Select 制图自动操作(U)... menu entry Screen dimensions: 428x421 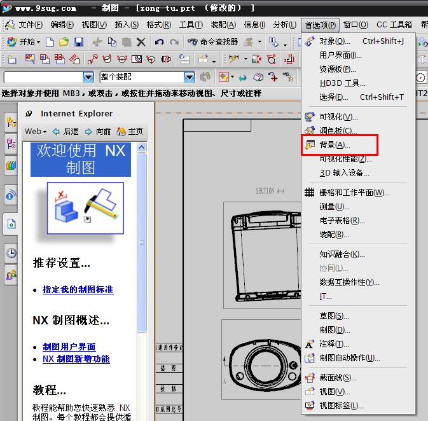click(358, 358)
